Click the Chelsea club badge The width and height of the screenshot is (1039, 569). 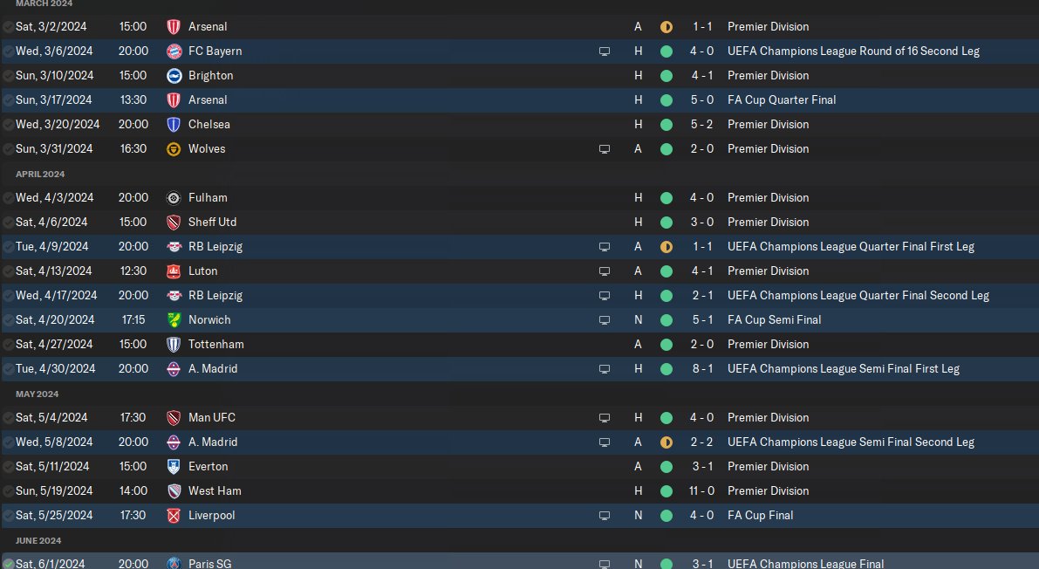174,125
